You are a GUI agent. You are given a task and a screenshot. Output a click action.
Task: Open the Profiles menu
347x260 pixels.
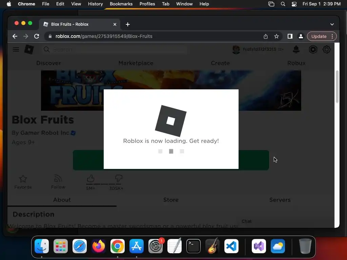[147, 4]
